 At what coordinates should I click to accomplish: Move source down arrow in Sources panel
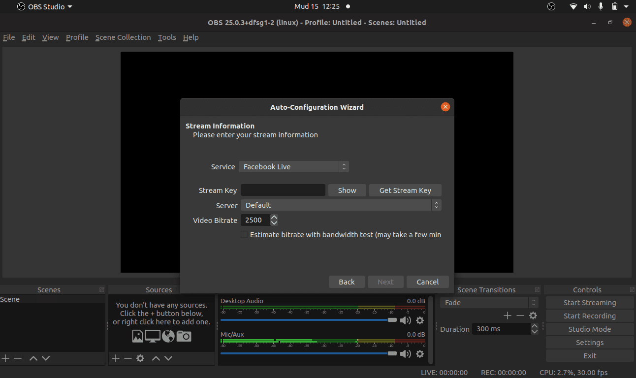[168, 358]
